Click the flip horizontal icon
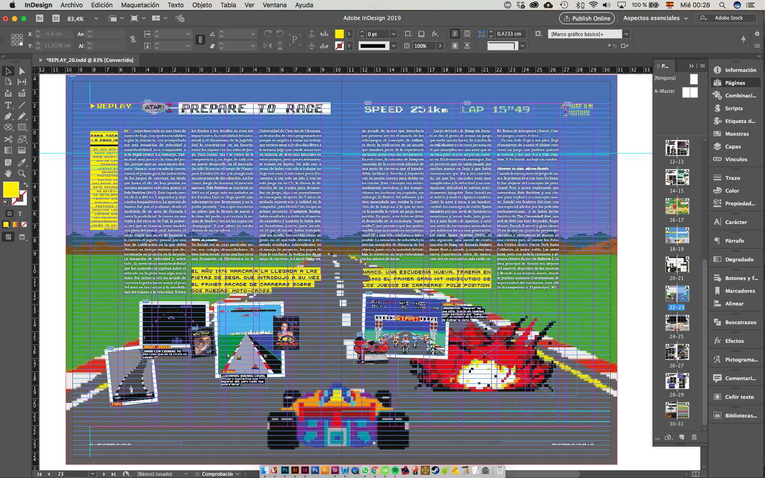 [268, 46]
